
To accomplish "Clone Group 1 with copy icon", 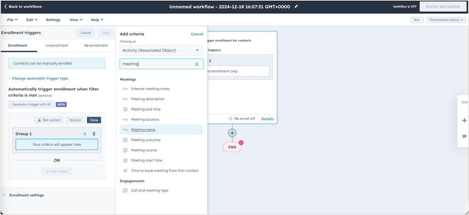I will click(x=84, y=134).
